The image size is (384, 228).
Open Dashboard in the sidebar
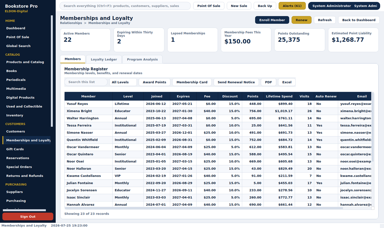[x=26, y=28]
